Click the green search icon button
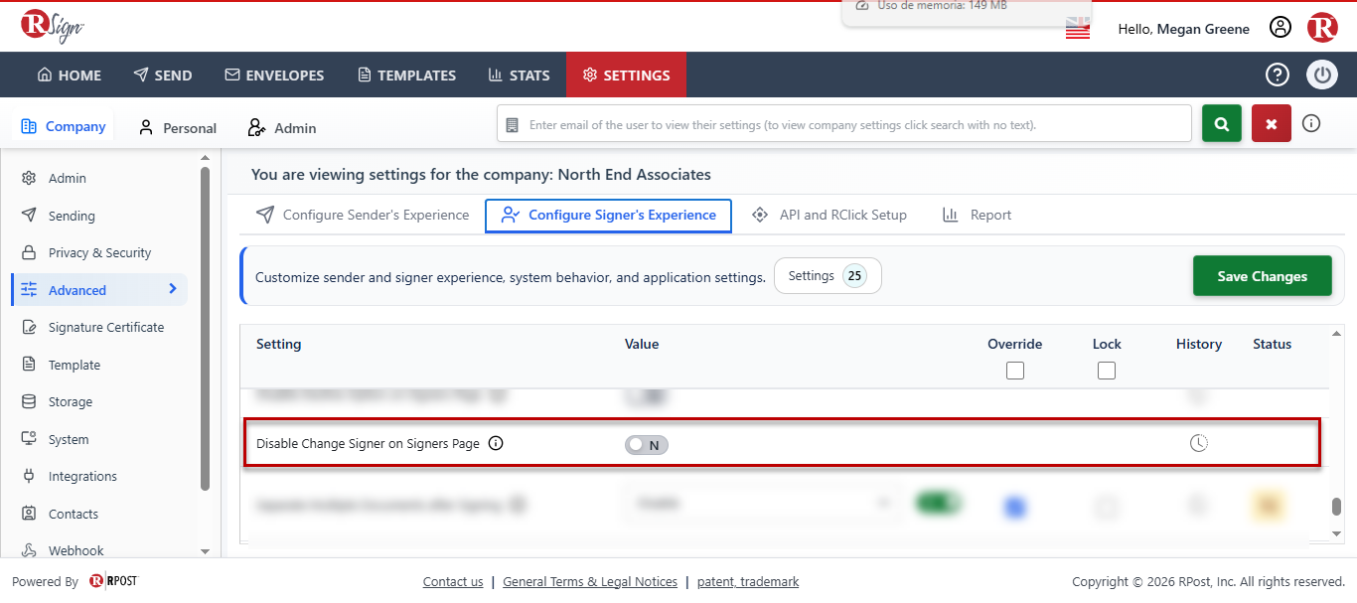 tap(1222, 124)
